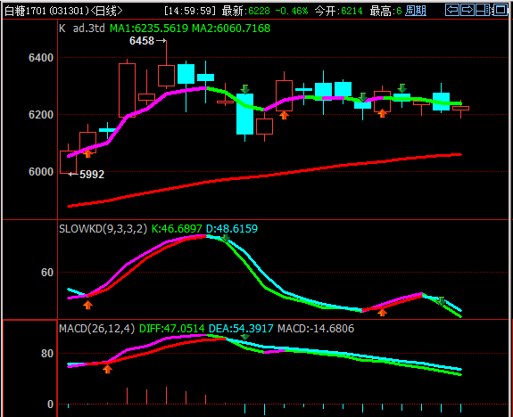This screenshot has height=417, width=513.
Task: Click the red buy arrow in MACD panel
Action: pos(107,369)
